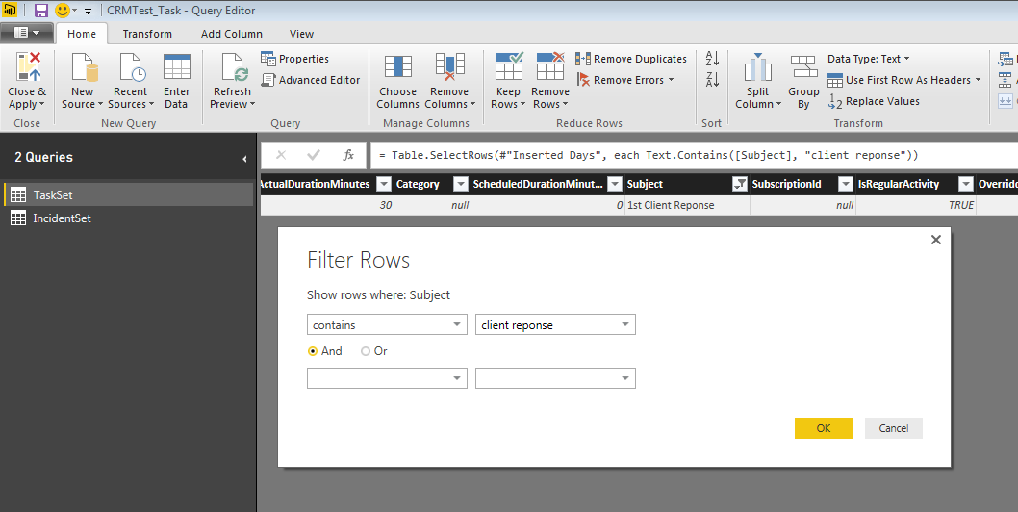The height and width of the screenshot is (512, 1018).
Task: Open the Quick Access Toolbar customize arrow
Action: [x=89, y=11]
